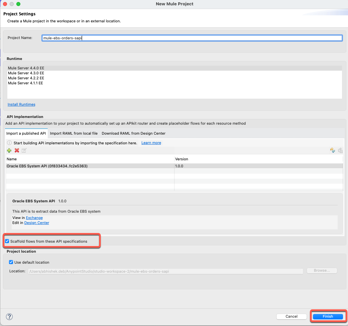Select the Oracle EBS System API row
The width and height of the screenshot is (348, 326).
click(175, 166)
